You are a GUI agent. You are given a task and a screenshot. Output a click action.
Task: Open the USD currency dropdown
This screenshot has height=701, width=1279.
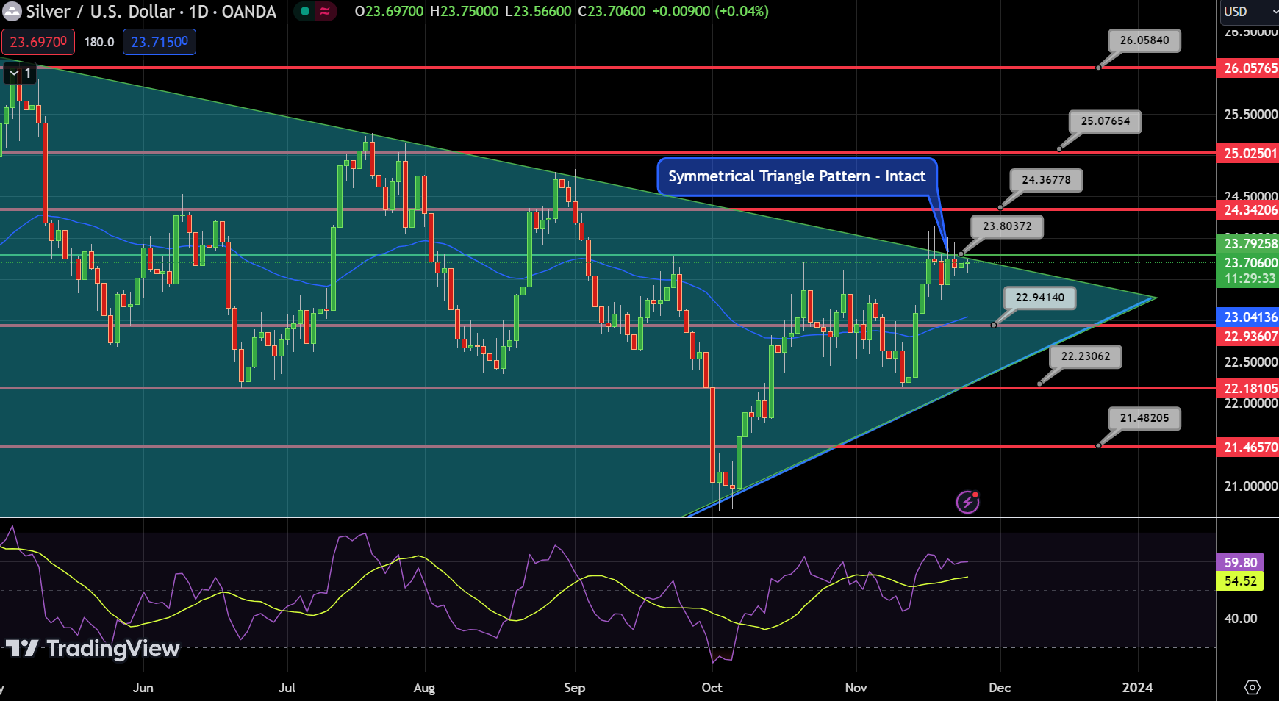click(1249, 11)
